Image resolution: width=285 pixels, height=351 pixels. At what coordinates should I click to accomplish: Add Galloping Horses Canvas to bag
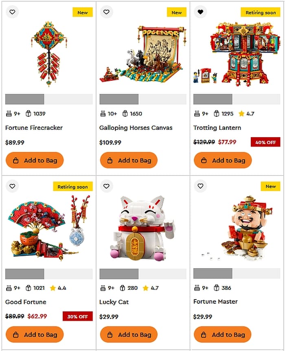click(x=129, y=160)
